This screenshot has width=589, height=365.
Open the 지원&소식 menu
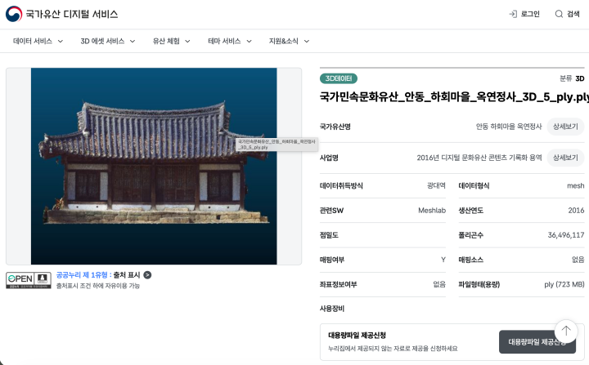click(284, 41)
